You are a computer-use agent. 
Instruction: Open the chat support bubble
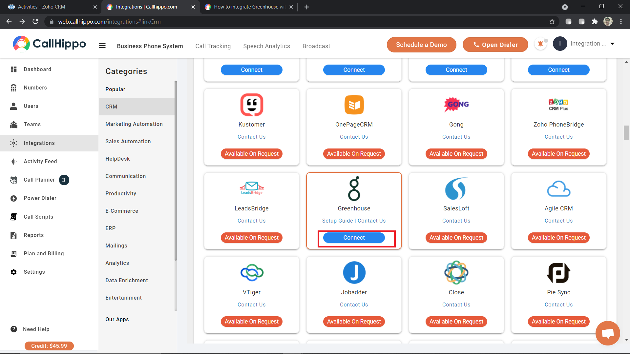point(608,333)
